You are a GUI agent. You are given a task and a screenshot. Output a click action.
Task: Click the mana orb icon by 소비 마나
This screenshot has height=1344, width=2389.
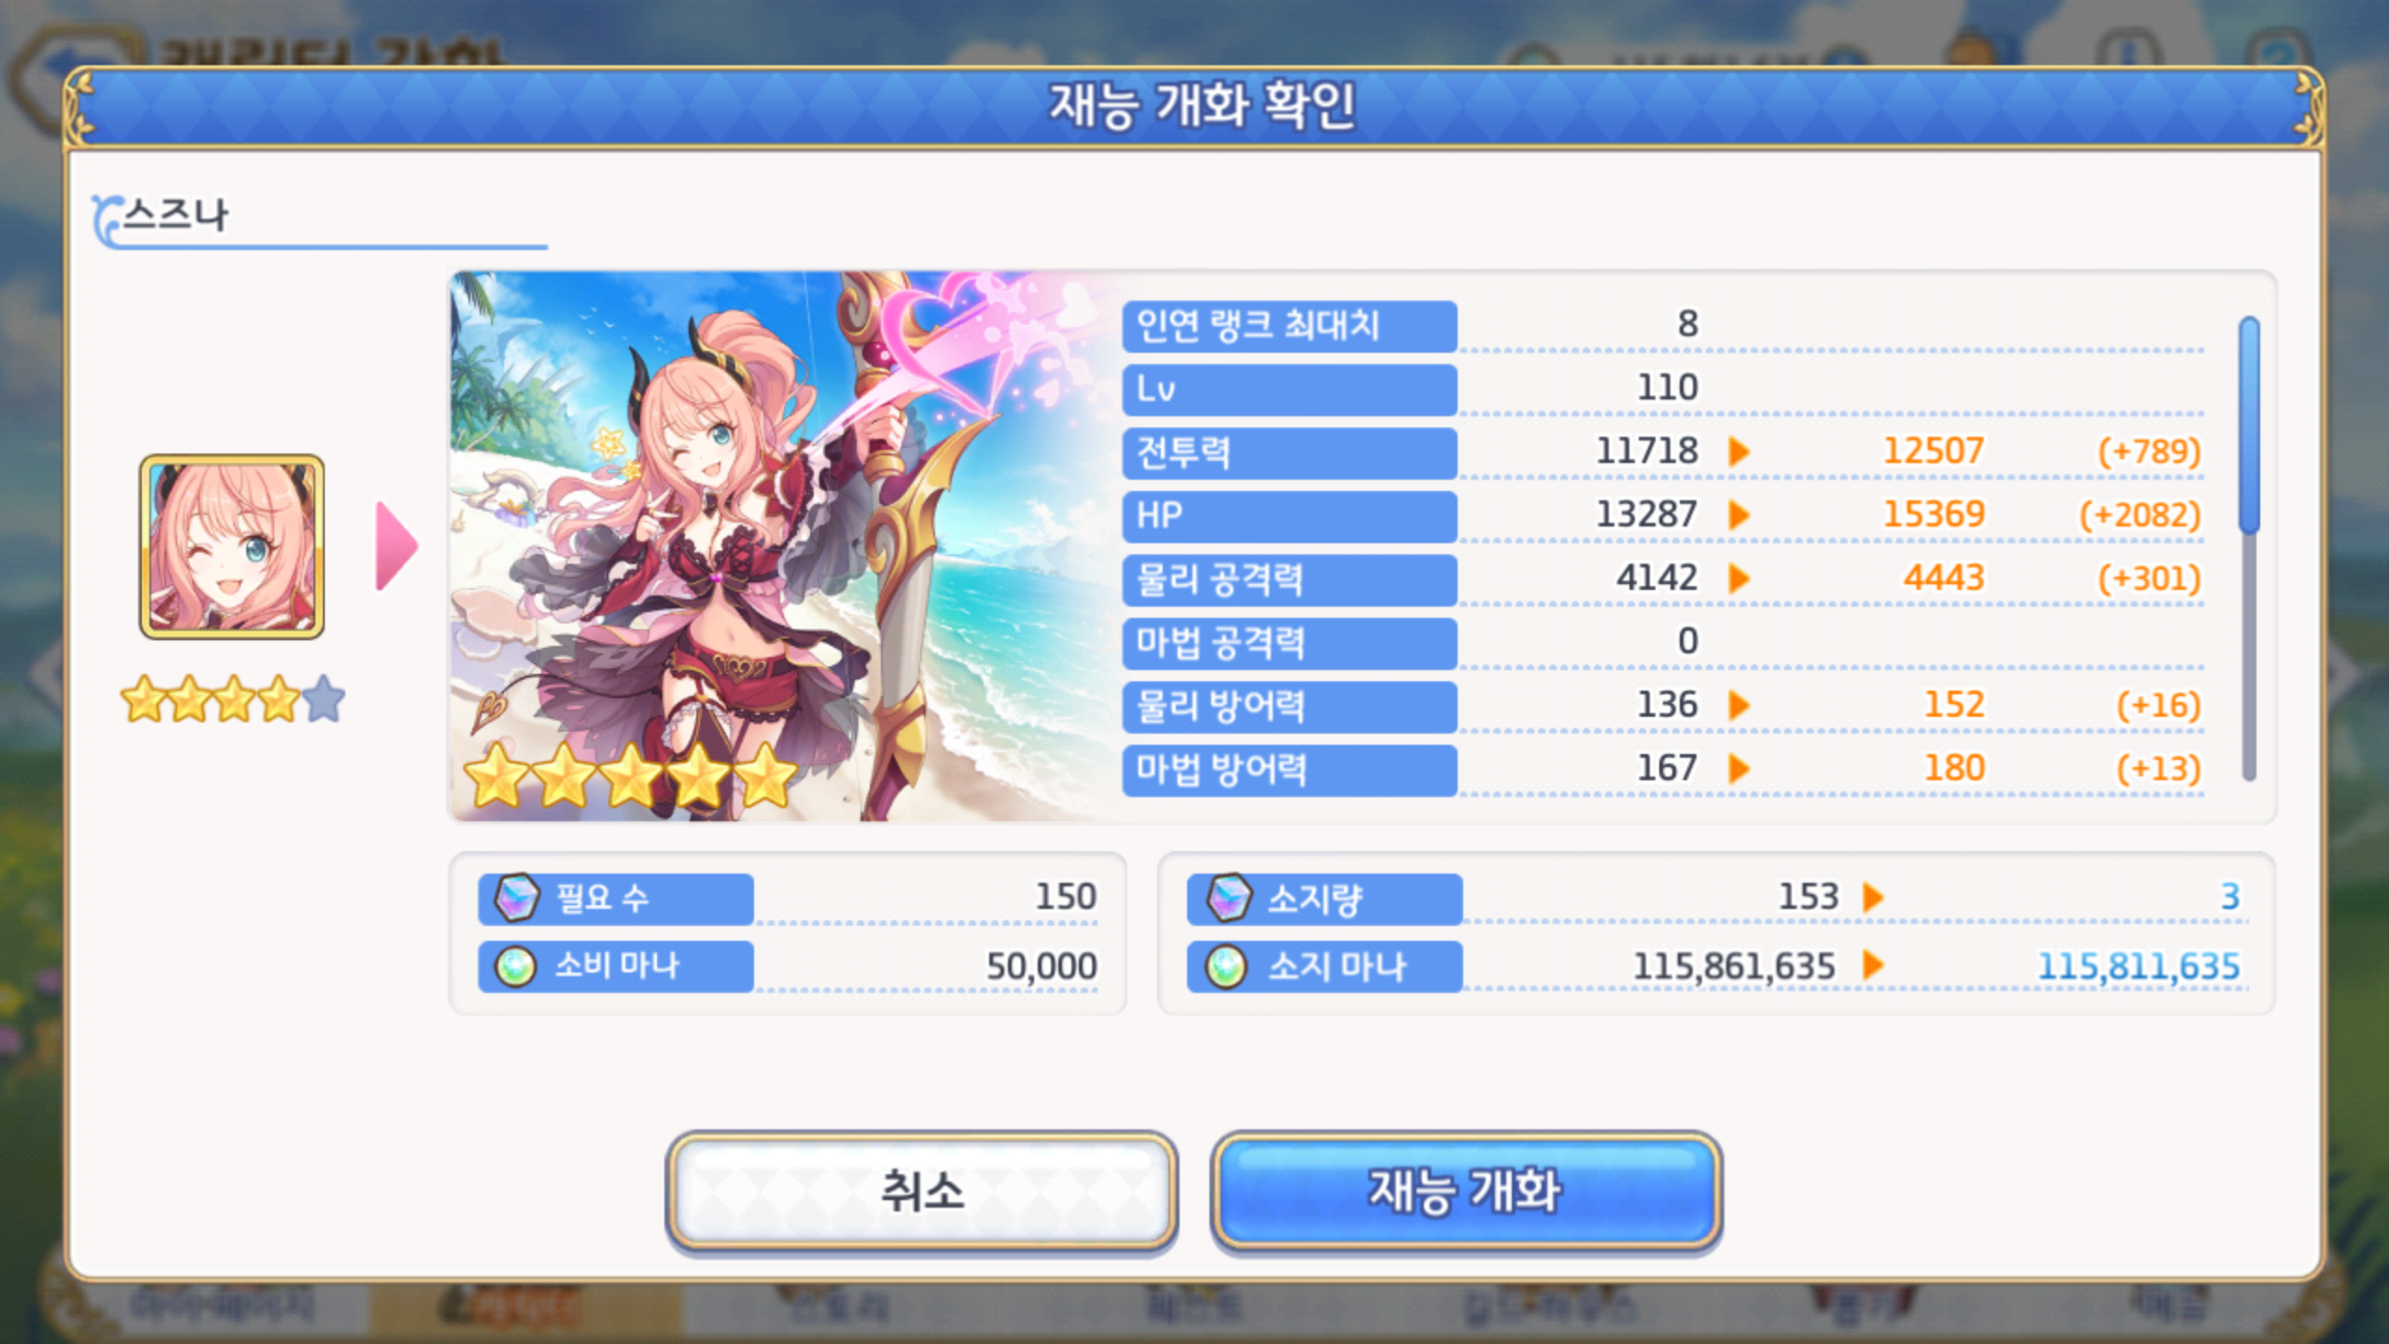click(515, 966)
